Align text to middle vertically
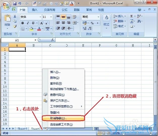158x136 pixels. (63, 17)
